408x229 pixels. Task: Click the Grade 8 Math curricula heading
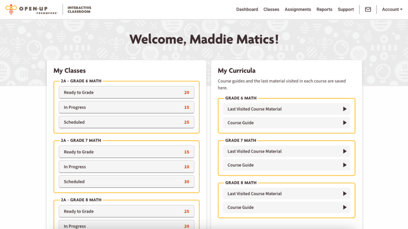tap(241, 183)
